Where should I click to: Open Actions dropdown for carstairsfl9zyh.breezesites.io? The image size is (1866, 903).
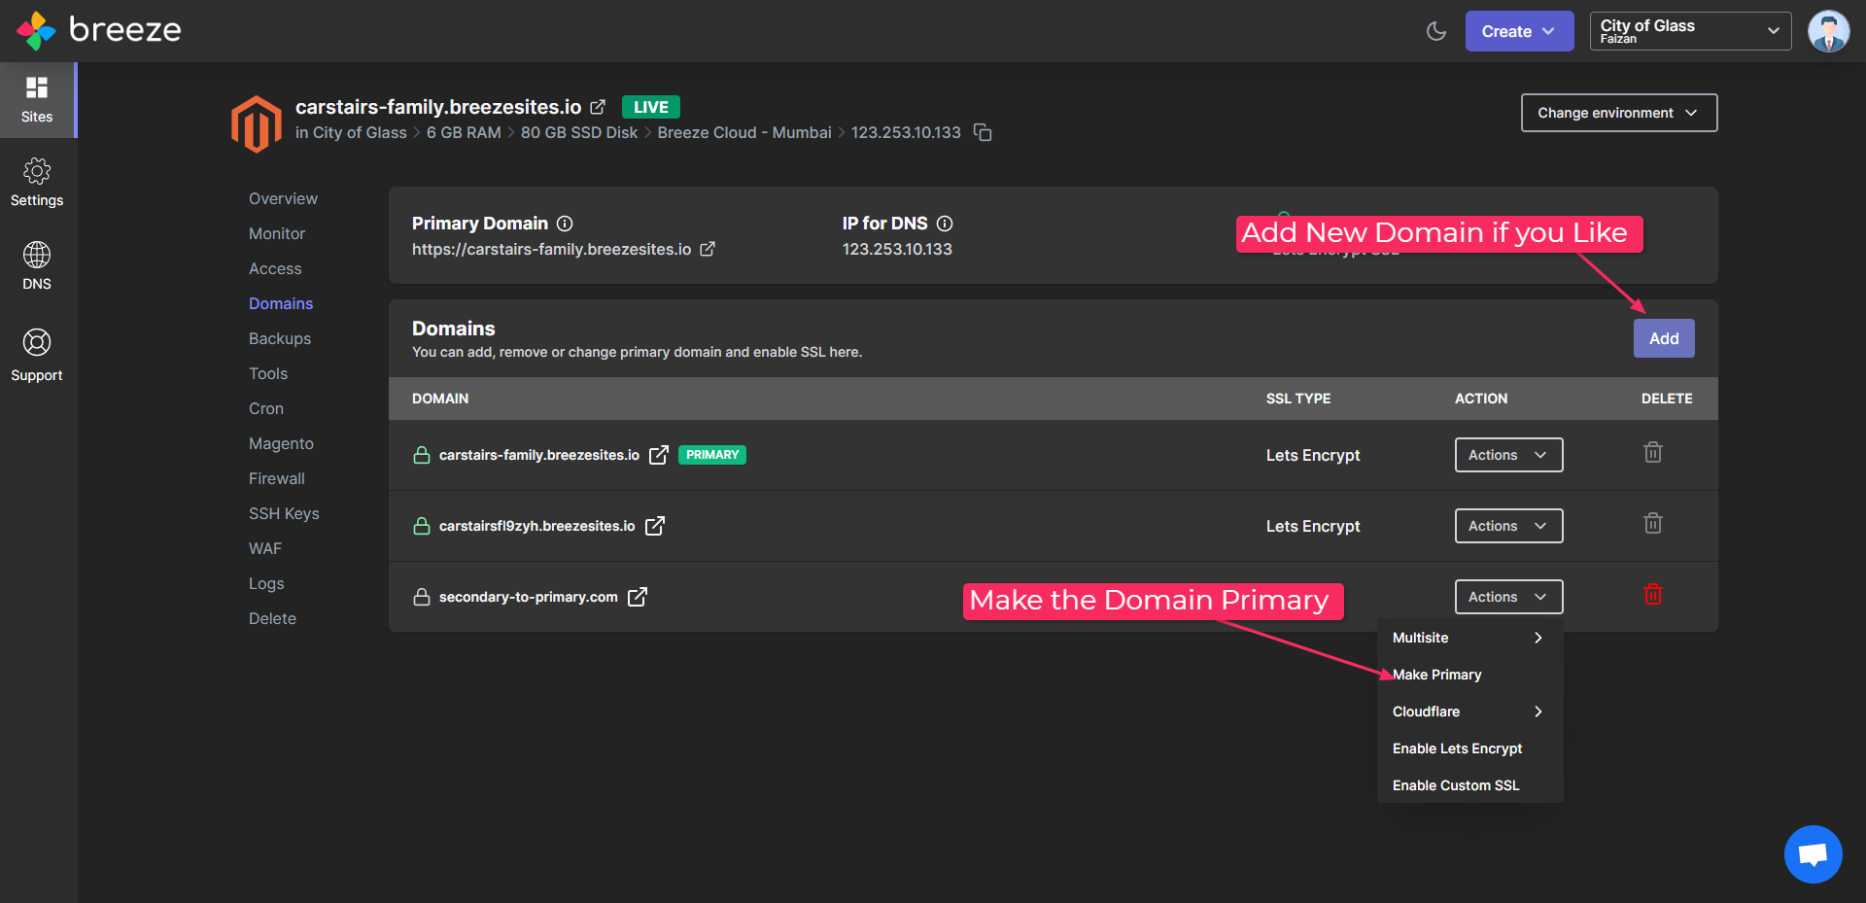(1508, 526)
